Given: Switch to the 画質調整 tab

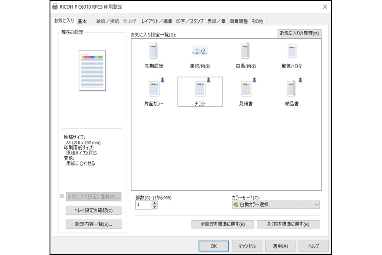Looking at the screenshot, I should point(239,20).
